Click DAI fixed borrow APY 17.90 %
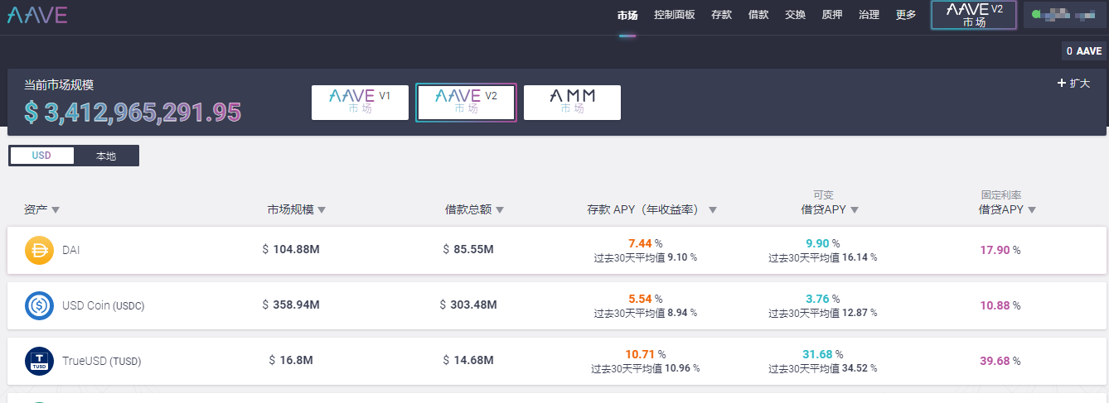The width and height of the screenshot is (1109, 403). tap(1000, 250)
